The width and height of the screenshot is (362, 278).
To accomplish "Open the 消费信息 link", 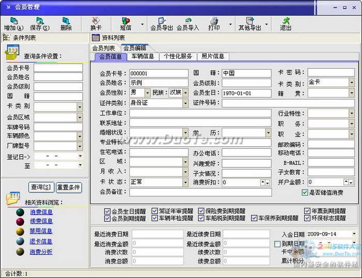I will pyautogui.click(x=41, y=212).
